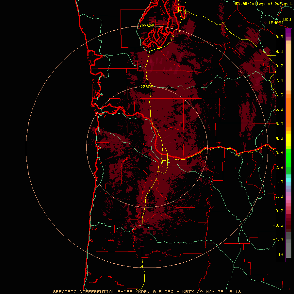294x294 pixels.
Task: Click the 100 NMI range ring label
Action: [147, 26]
